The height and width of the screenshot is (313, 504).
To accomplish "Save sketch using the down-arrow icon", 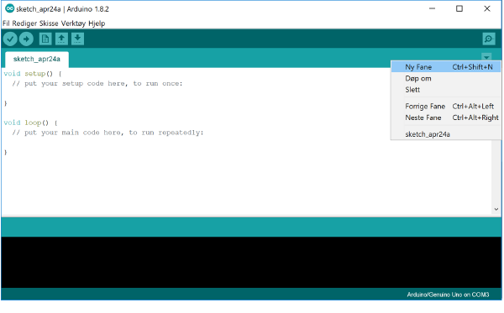I will point(77,39).
